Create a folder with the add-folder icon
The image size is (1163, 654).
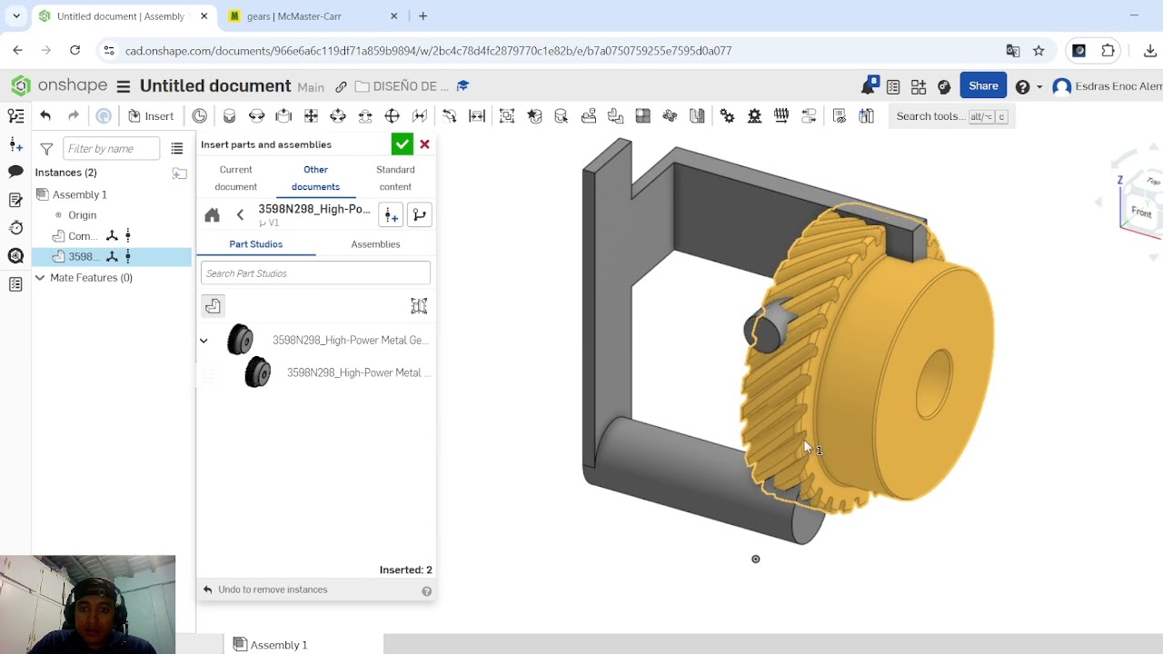(179, 173)
